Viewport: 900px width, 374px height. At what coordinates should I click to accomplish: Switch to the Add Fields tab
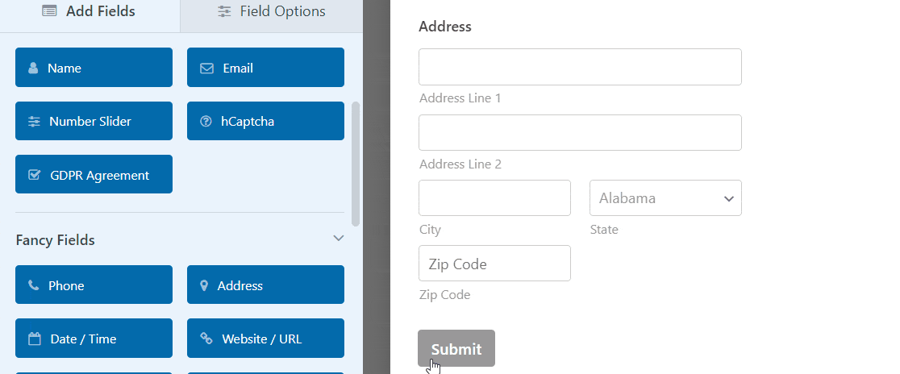(89, 12)
